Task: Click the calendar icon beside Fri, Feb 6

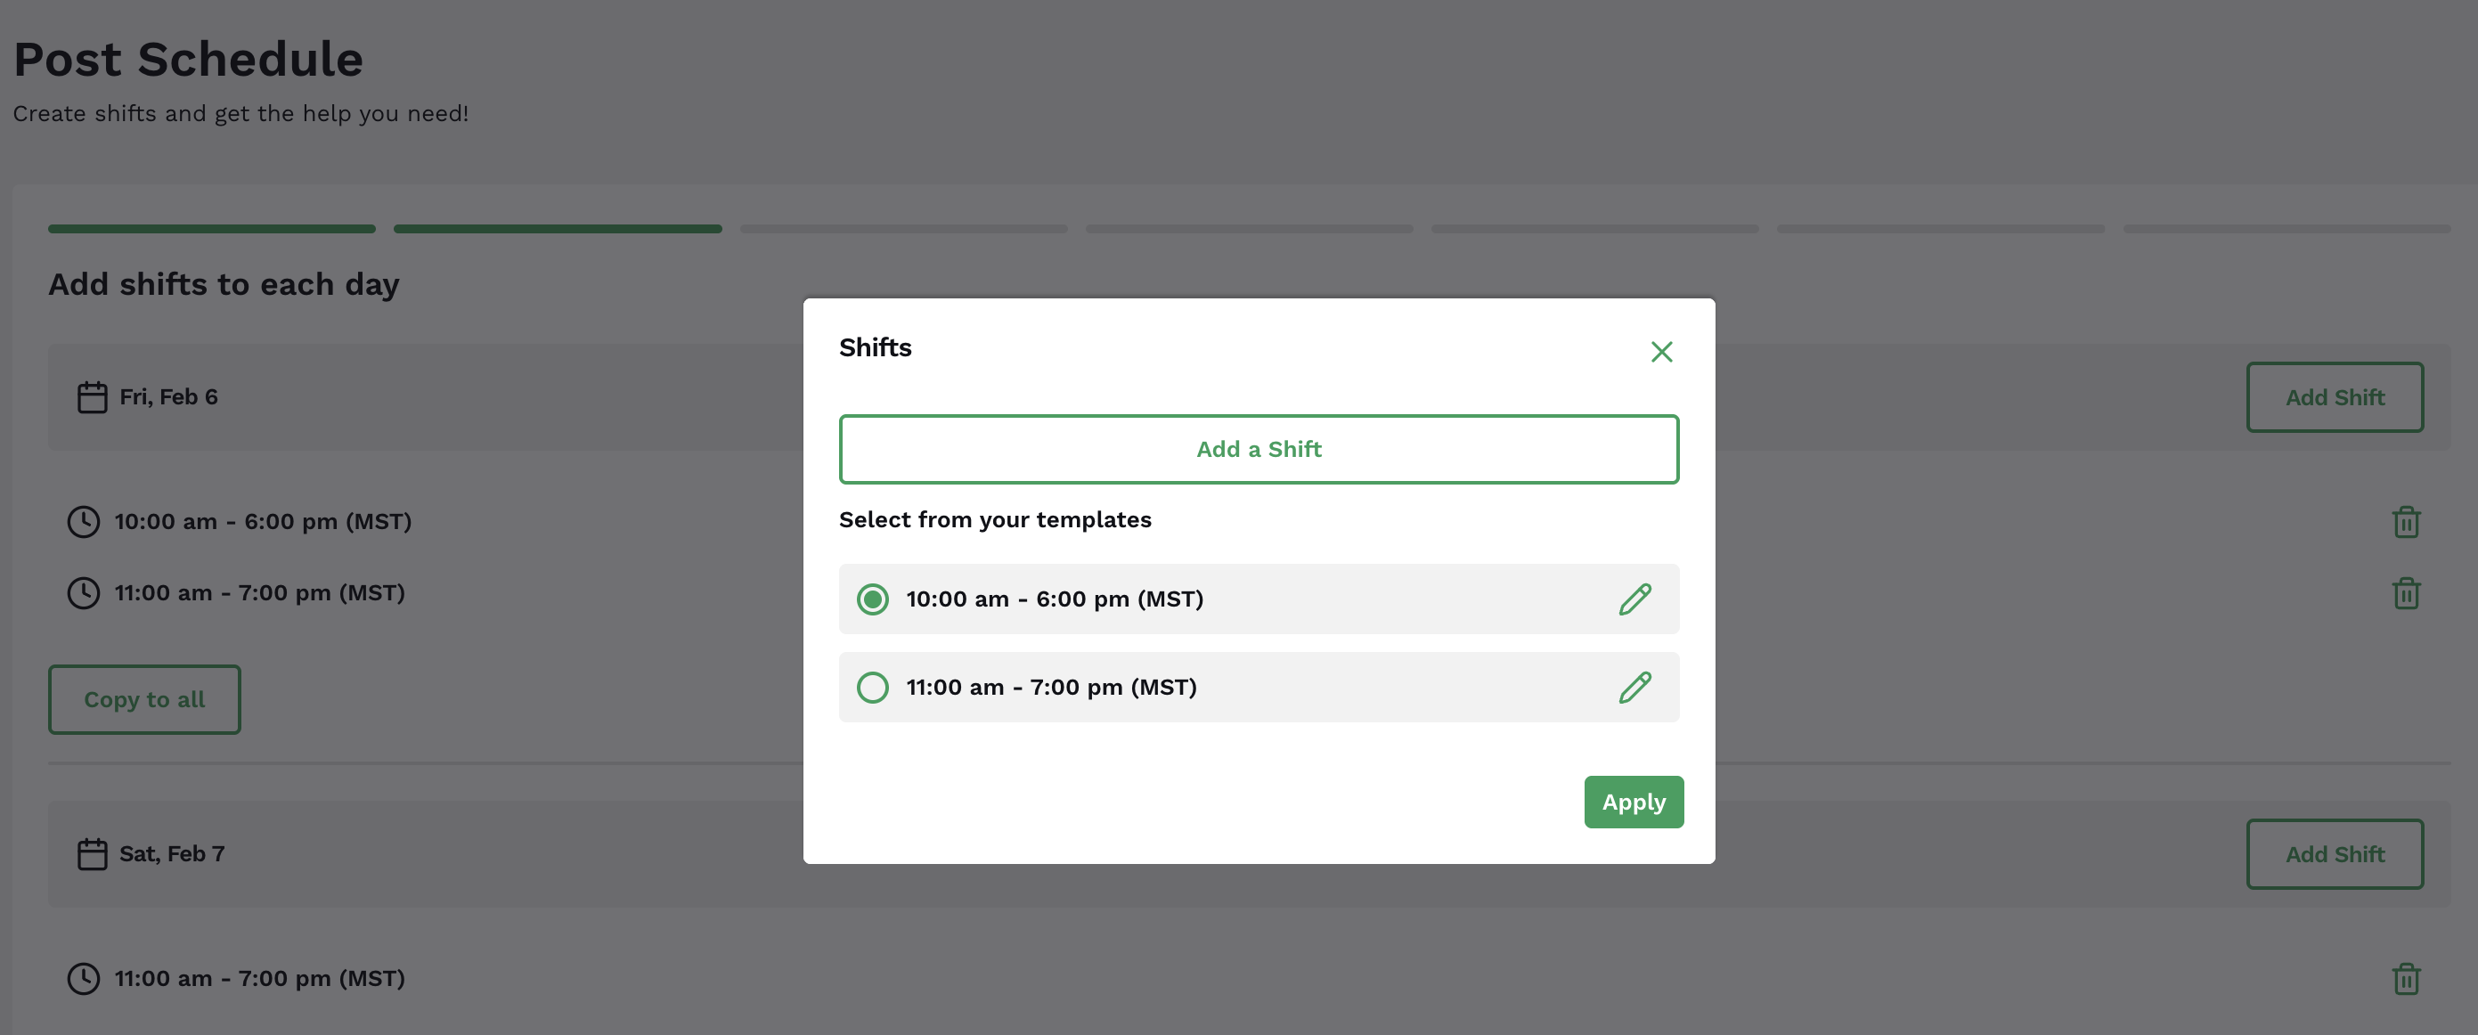Action: pyautogui.click(x=93, y=397)
